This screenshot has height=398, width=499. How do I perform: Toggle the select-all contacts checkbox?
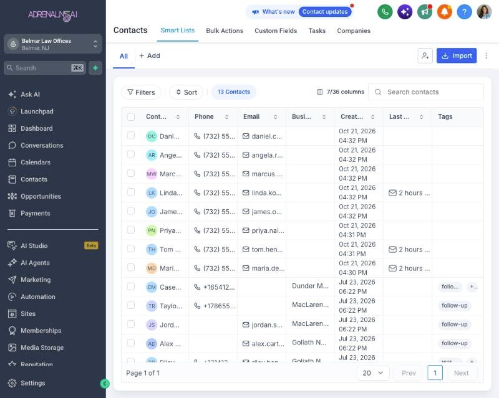tap(131, 116)
